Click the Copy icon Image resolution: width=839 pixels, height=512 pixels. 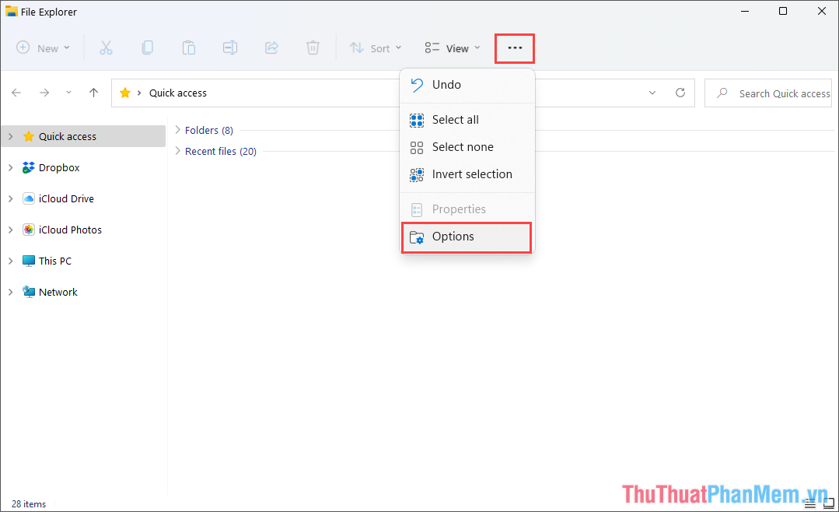[148, 47]
